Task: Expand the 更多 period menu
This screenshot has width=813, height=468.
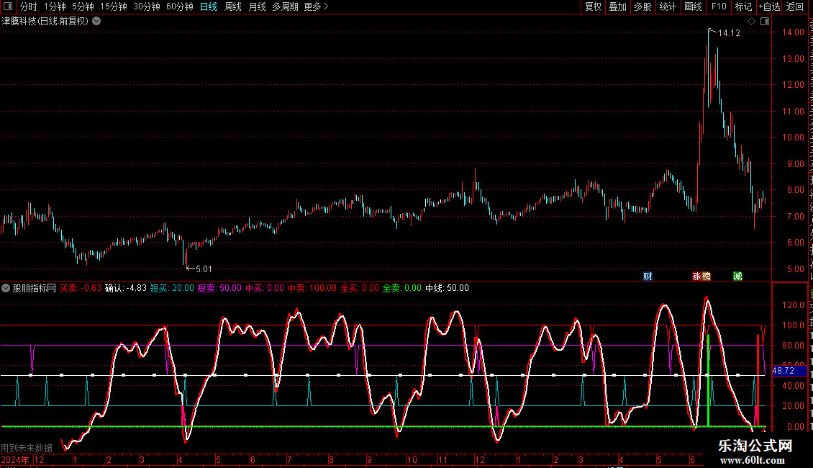Action: pyautogui.click(x=316, y=6)
